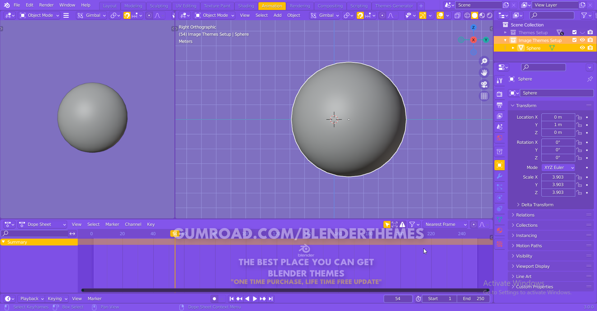The width and height of the screenshot is (597, 311).
Task: Open the Output properties tab
Action: [500, 105]
